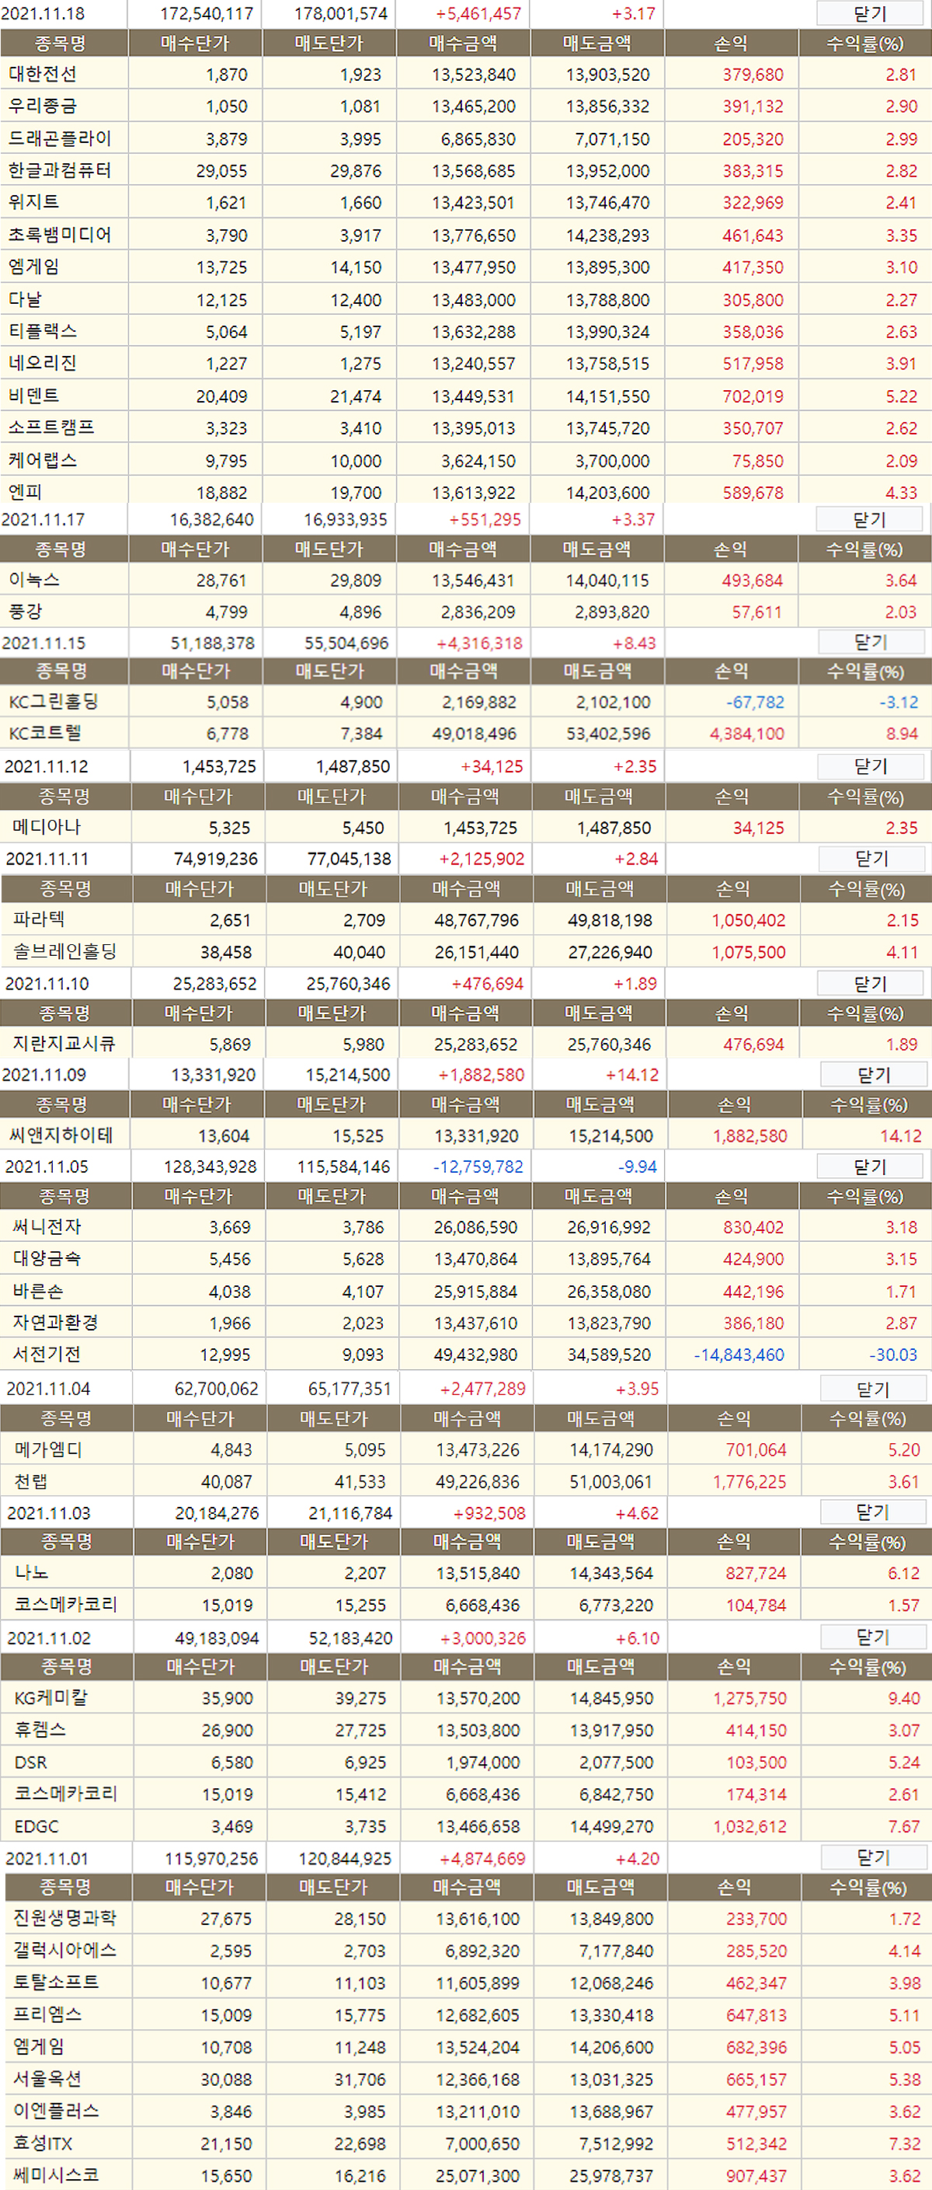Click stock name 메디아나
Screen dimensions: 932x2190
[47, 826]
